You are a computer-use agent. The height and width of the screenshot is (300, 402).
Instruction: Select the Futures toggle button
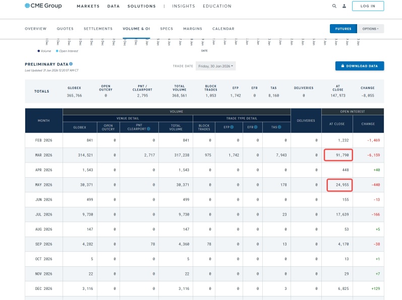[343, 29]
